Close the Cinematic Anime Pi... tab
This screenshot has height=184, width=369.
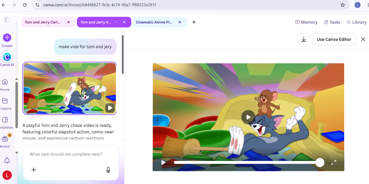coord(180,22)
